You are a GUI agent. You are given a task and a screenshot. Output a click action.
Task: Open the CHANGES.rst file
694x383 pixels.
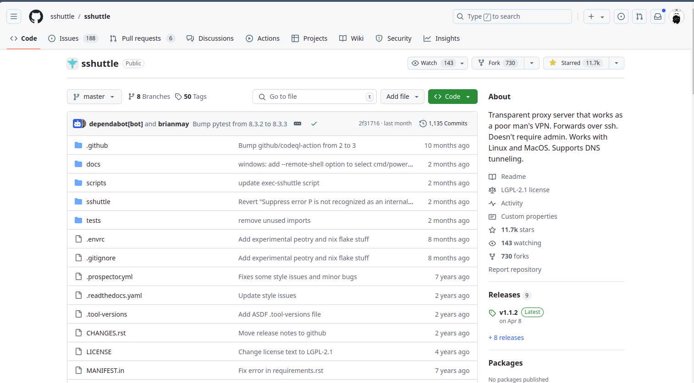coord(106,333)
